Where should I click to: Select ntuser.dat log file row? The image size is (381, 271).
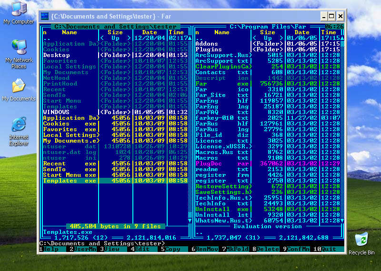click(x=115, y=152)
